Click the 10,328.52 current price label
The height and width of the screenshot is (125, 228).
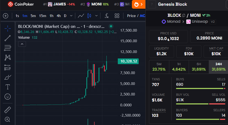pyautogui.click(x=128, y=61)
